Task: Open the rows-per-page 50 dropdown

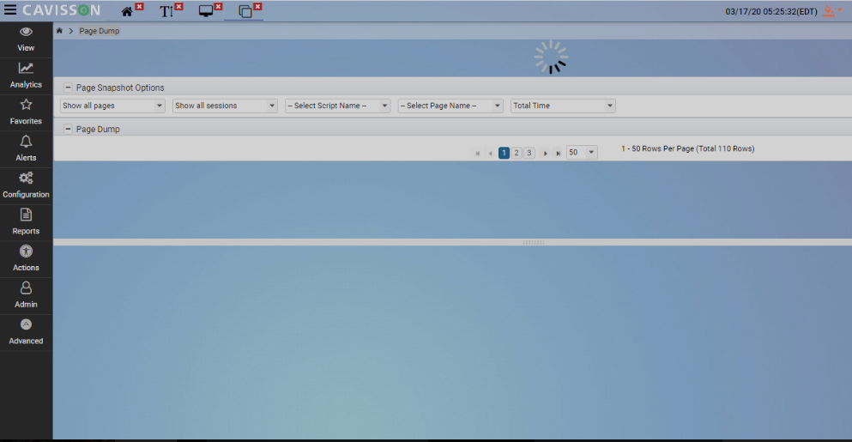Action: point(582,152)
